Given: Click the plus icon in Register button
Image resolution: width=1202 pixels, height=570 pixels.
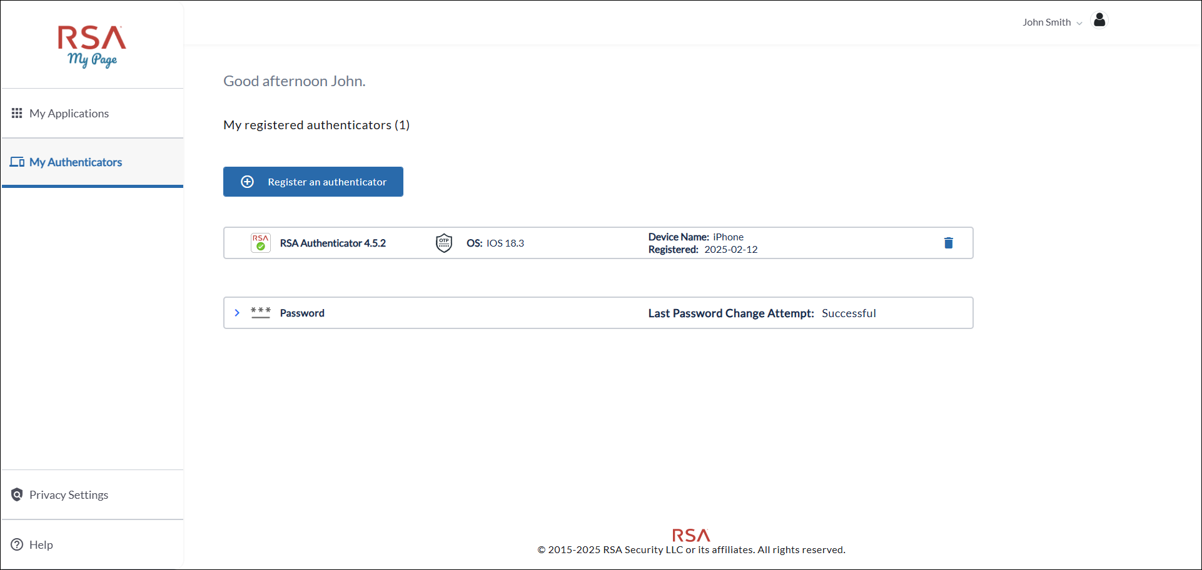Looking at the screenshot, I should click(x=248, y=182).
